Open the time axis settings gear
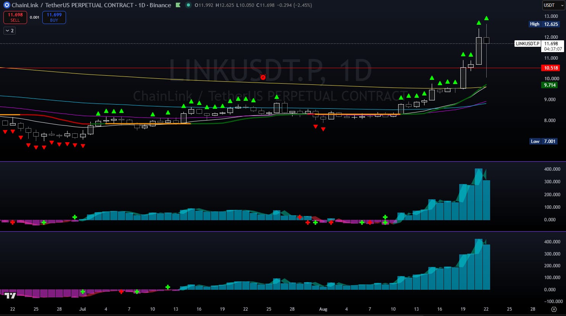Image resolution: width=566 pixels, height=316 pixels. coord(554,309)
